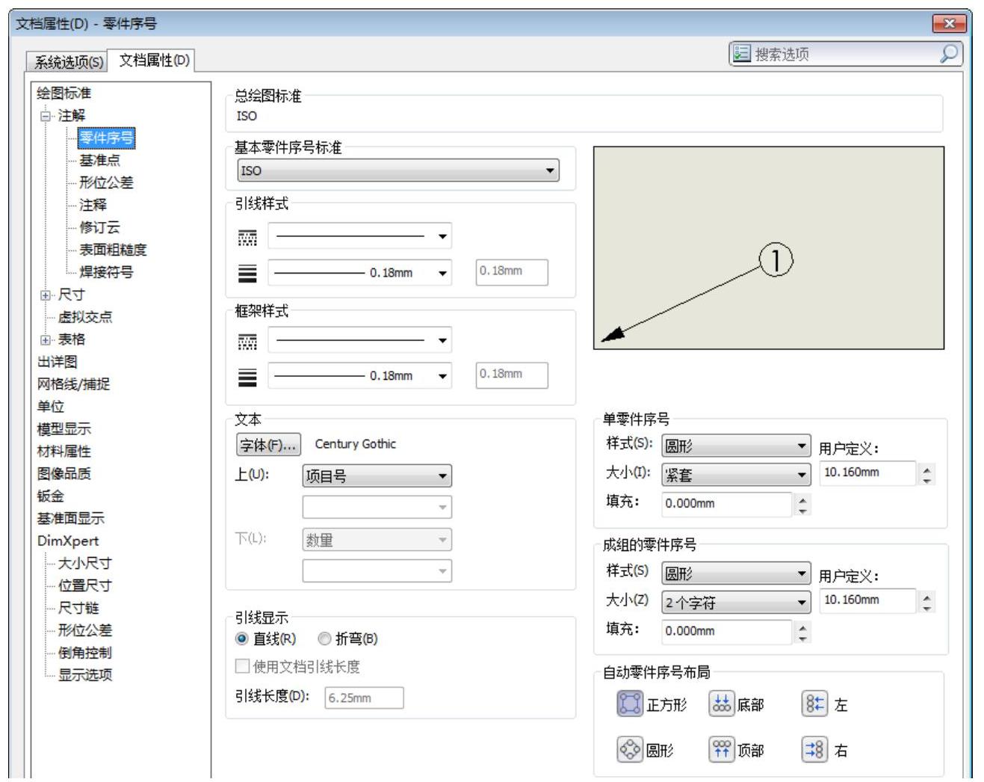
Task: Expand the 尺寸 tree node
Action: 46,295
